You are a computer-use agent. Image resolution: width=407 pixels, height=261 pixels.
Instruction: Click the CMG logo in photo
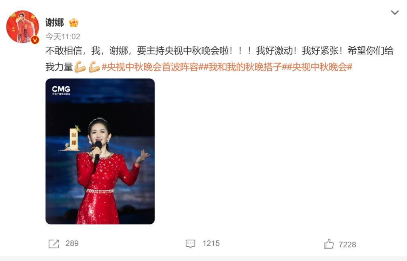[x=61, y=90]
